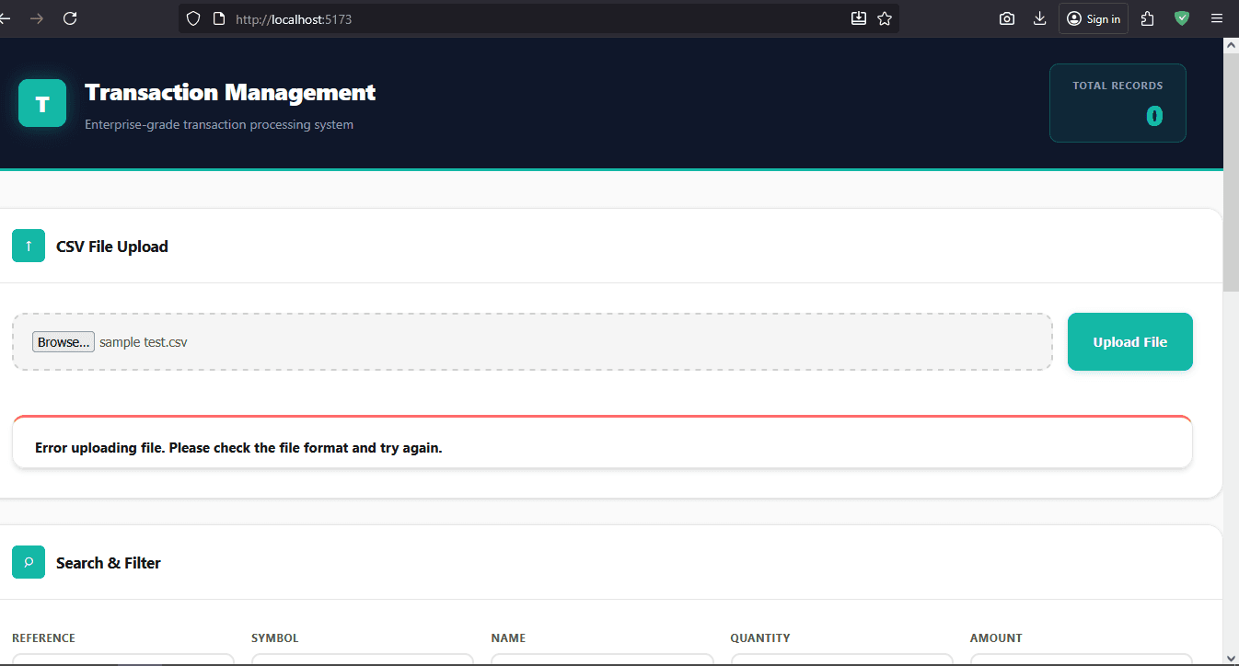
Task: Click the Total Records counter card
Action: [x=1117, y=103]
